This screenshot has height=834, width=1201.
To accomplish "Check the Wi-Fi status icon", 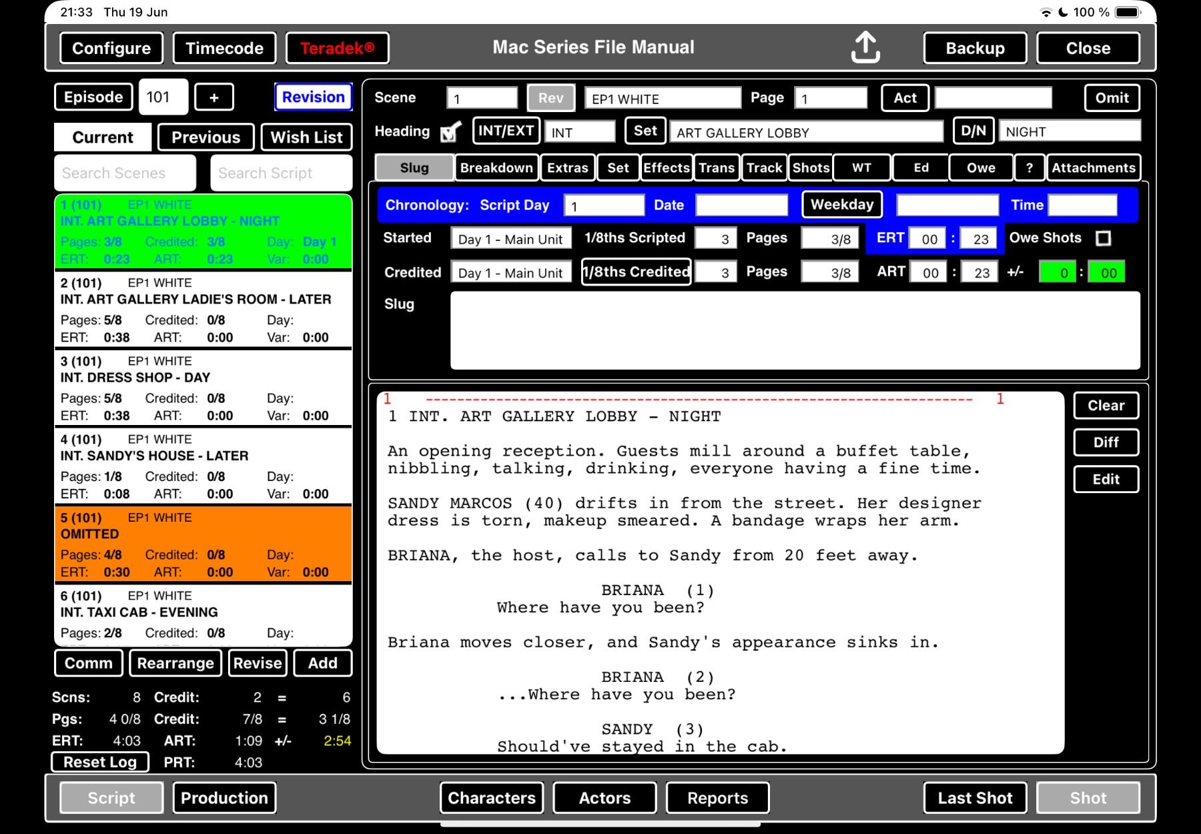I will (1046, 13).
